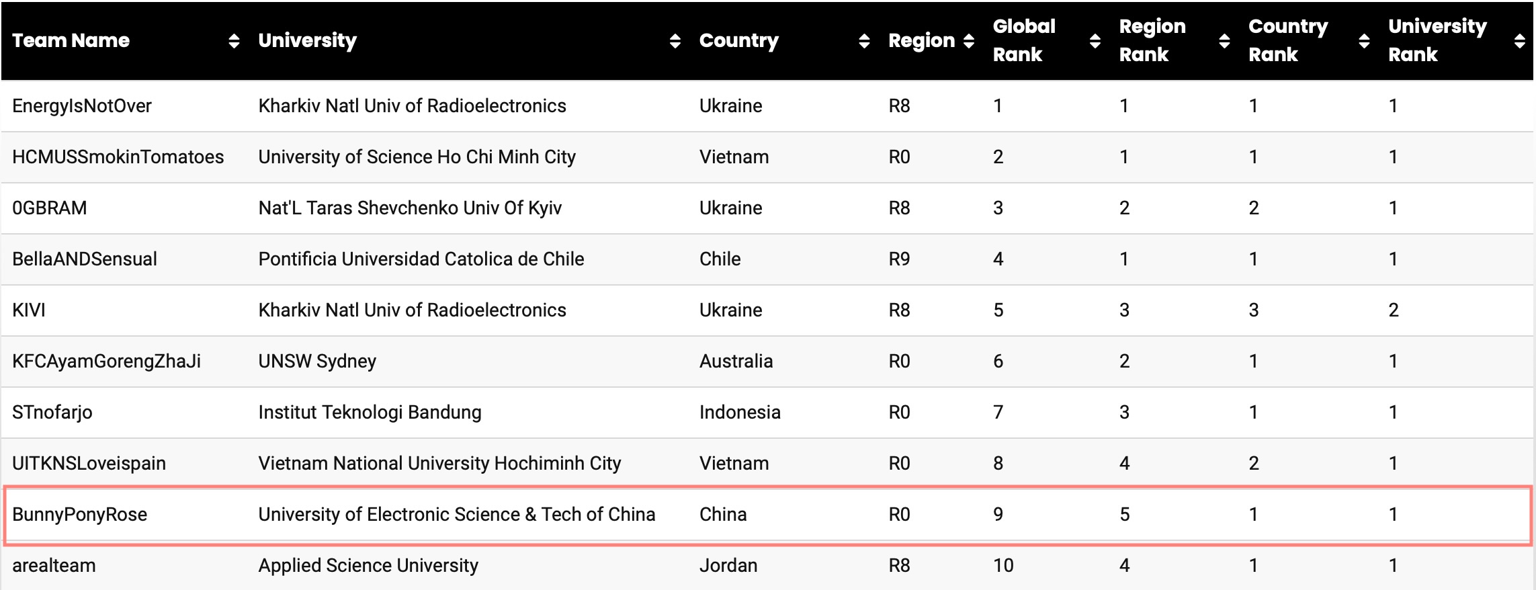
Task: Click sort arrows next to Region
Action: [969, 41]
